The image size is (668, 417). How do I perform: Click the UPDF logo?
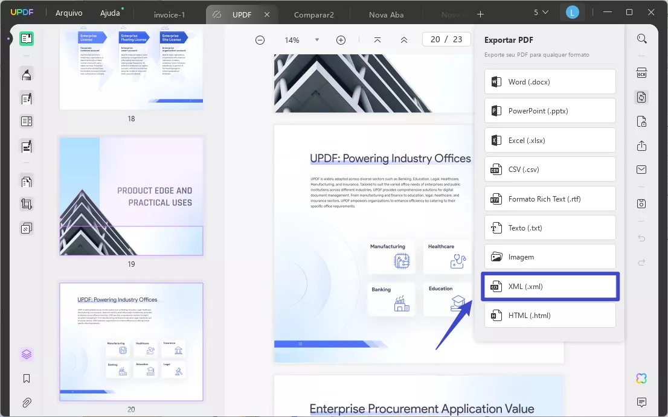22,12
